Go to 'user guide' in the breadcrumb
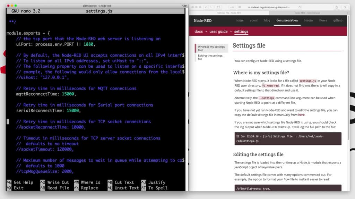Image resolution: width=355 pixels, height=199 pixels. point(218,31)
